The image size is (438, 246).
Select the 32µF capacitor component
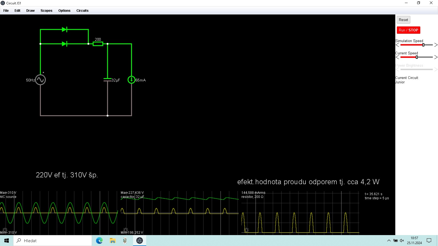click(x=108, y=80)
